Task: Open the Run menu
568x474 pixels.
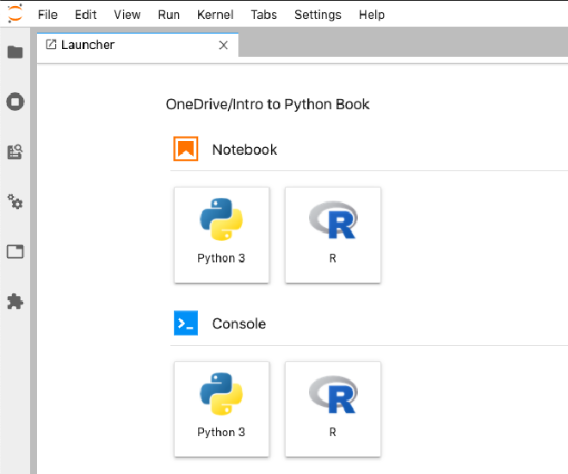Action: pyautogui.click(x=169, y=15)
